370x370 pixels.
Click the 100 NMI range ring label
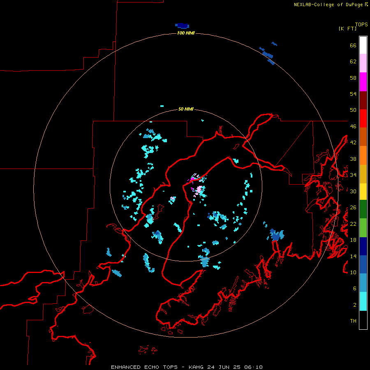[x=186, y=33]
